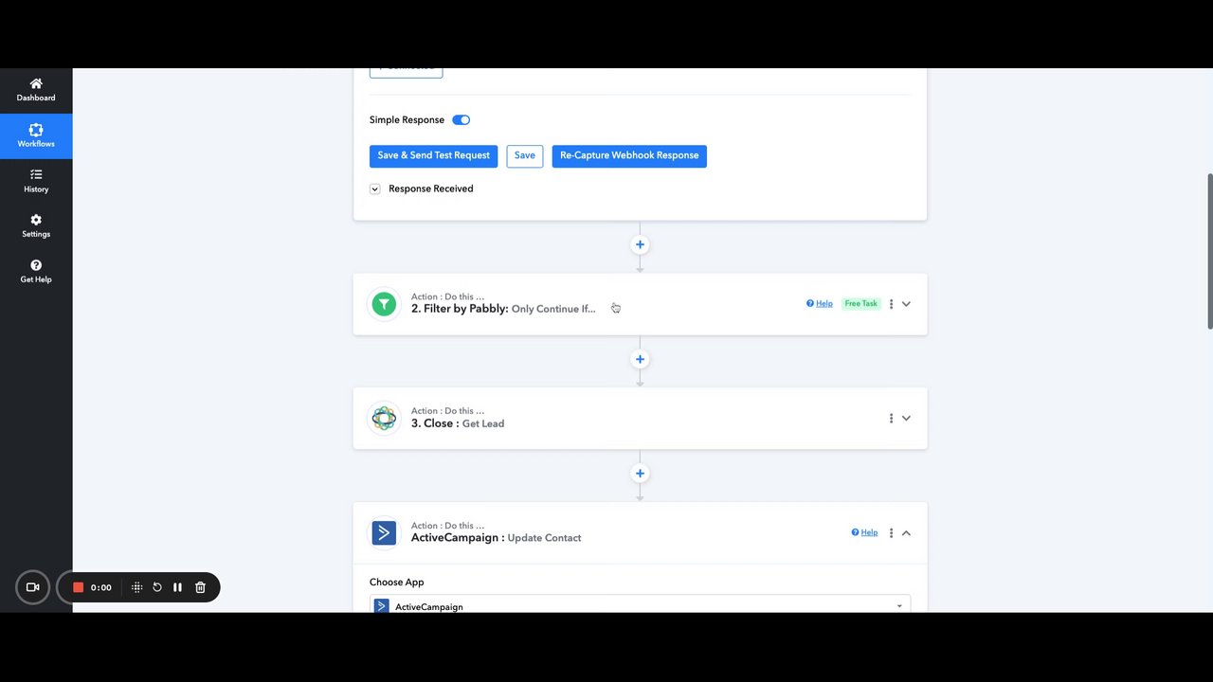This screenshot has width=1213, height=682.
Task: Open Settings in the sidebar
Action: 36,225
